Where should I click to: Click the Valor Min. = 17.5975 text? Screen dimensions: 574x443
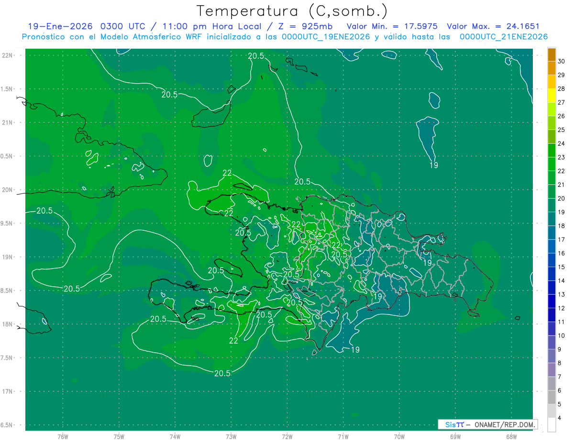tap(392, 26)
